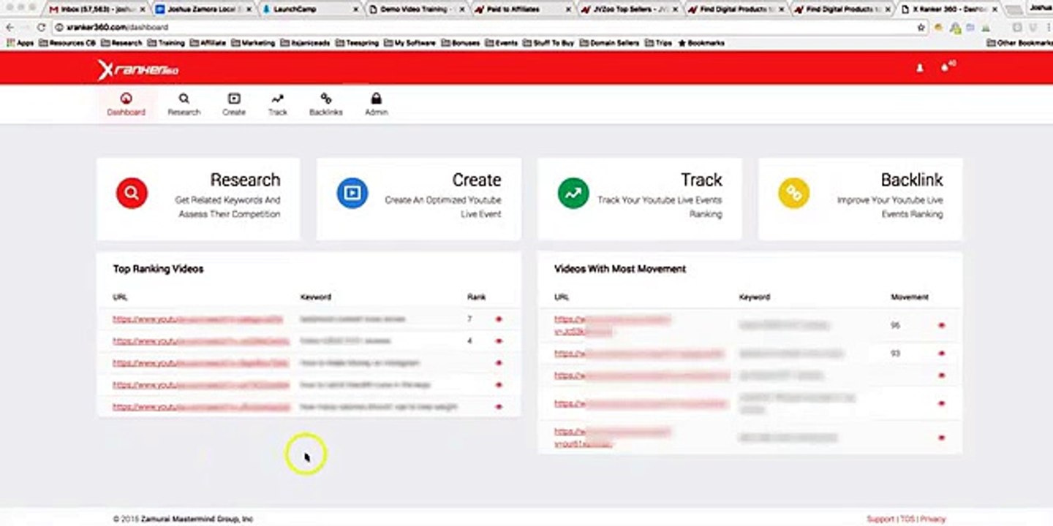Click the red icon in Movement 96 row
1053x526 pixels.
[941, 325]
